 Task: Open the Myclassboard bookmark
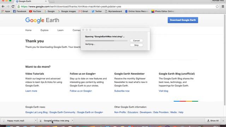[x=113, y=11]
